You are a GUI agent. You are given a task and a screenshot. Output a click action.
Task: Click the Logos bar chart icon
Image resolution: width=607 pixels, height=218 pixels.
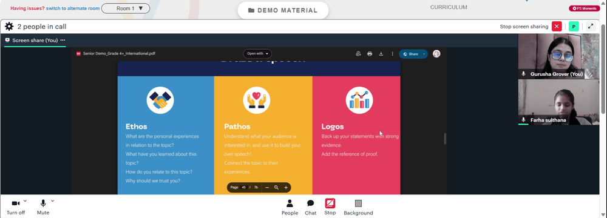pyautogui.click(x=359, y=100)
